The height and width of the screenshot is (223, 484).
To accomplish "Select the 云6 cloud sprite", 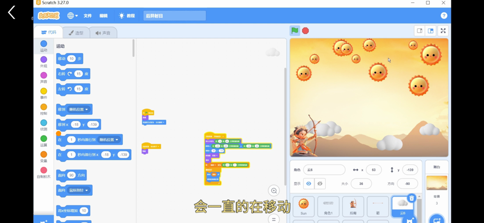I will coord(402,207).
